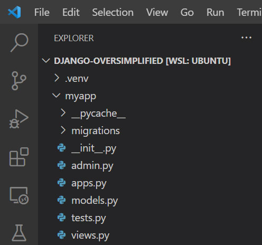Open the Search view in activity bar
This screenshot has height=245, width=262.
[19, 43]
